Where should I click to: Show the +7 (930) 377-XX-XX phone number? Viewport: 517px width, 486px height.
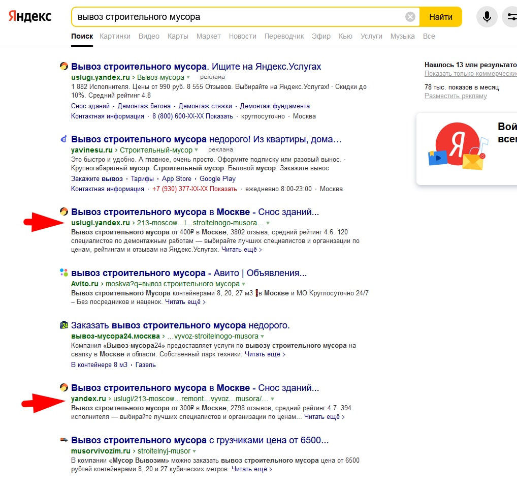[195, 189]
